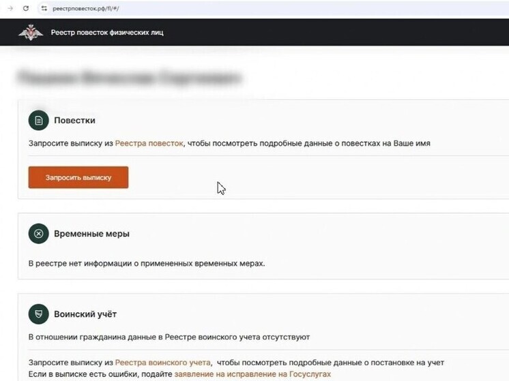The height and width of the screenshot is (381, 509).
Task: Open the Реестра повесток link
Action: (149, 144)
